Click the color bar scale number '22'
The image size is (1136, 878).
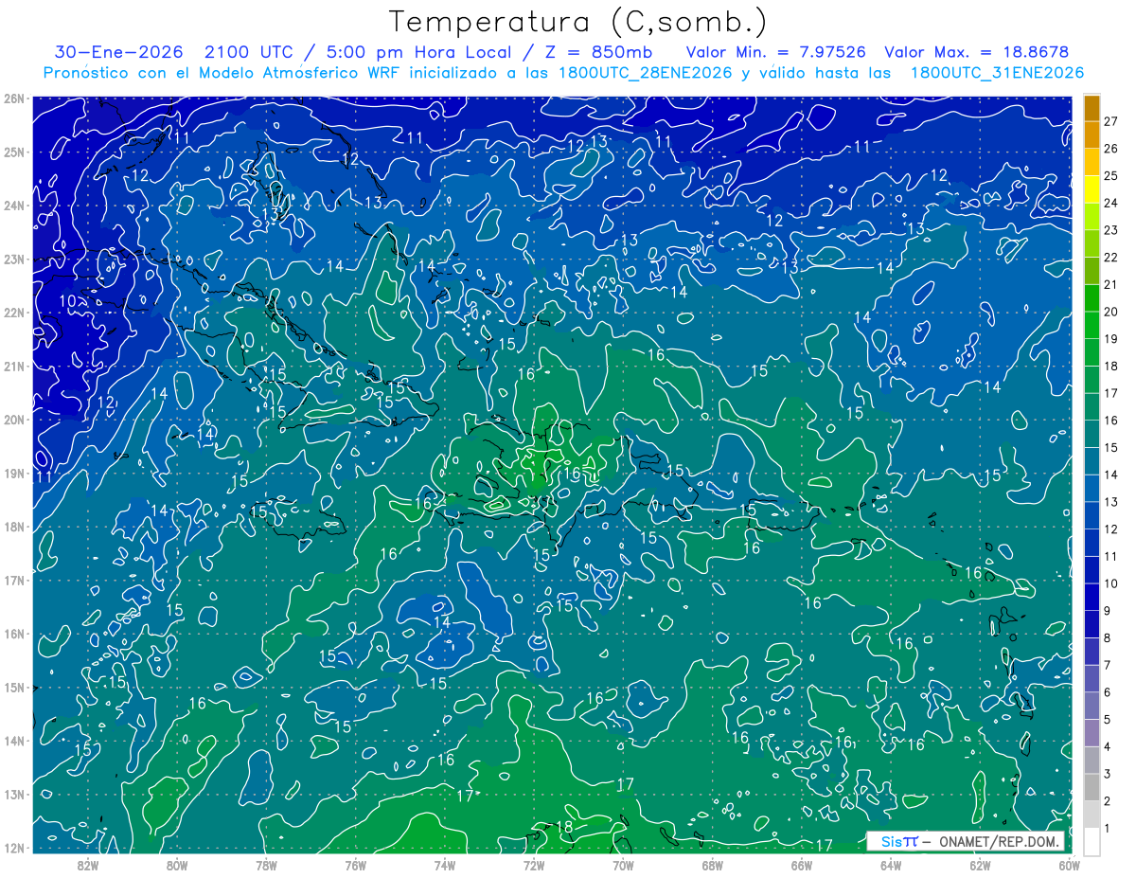[x=1110, y=258]
